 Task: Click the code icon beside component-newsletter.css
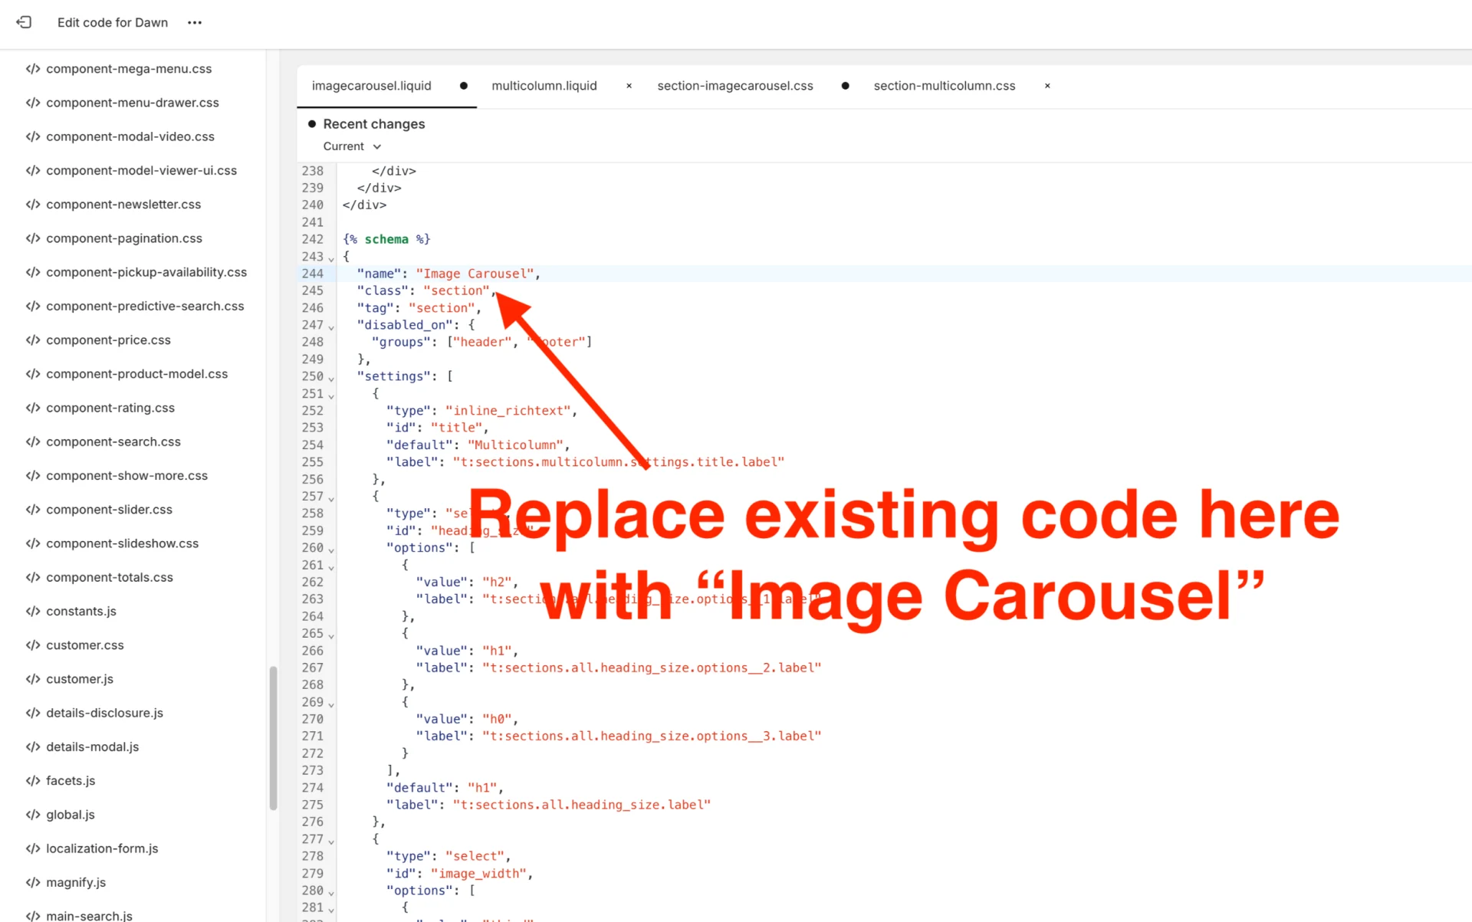click(33, 204)
